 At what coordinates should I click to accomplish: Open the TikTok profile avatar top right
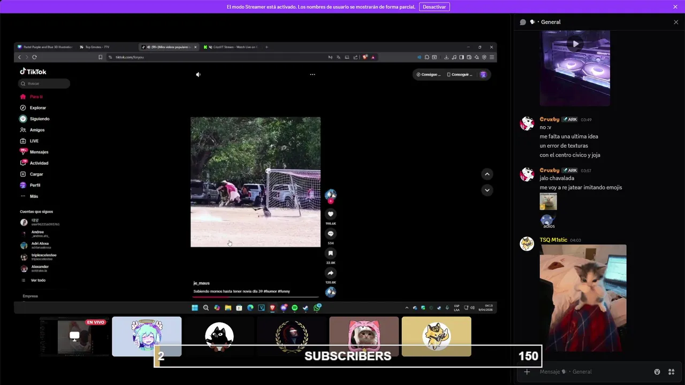[x=483, y=74]
